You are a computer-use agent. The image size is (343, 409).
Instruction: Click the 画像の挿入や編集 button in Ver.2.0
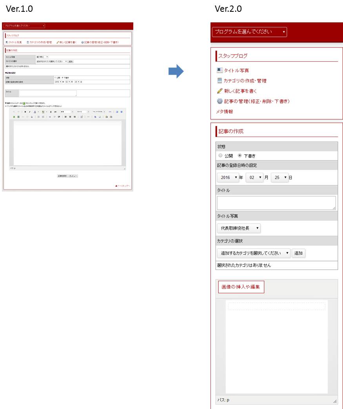coord(241,287)
